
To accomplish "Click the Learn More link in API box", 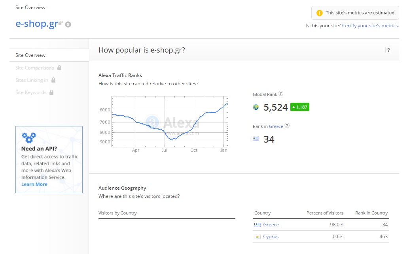I will (34, 184).
